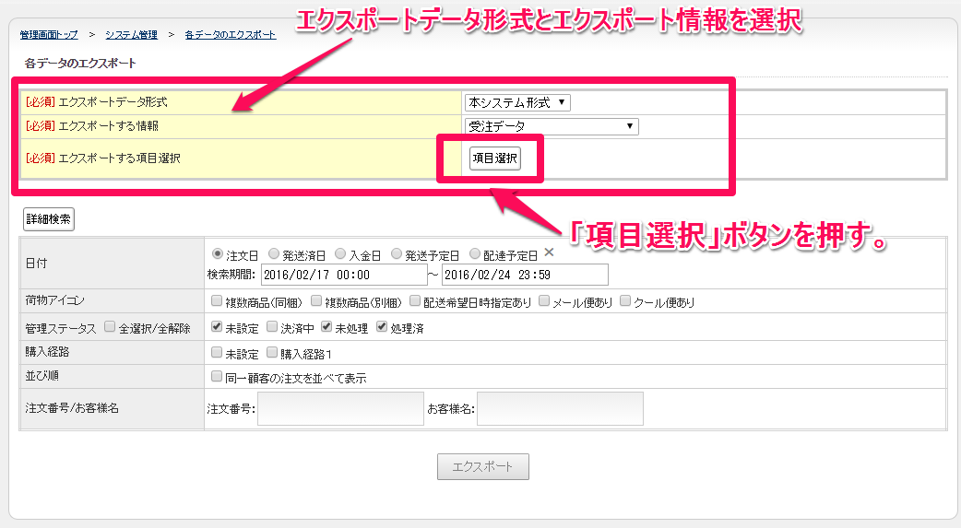
Task: Open the エクスポートデータ形式 dropdown
Action: [517, 102]
